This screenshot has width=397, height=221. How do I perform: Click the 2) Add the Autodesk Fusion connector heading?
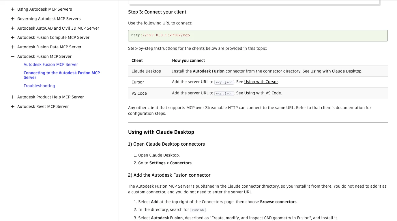click(x=169, y=175)
